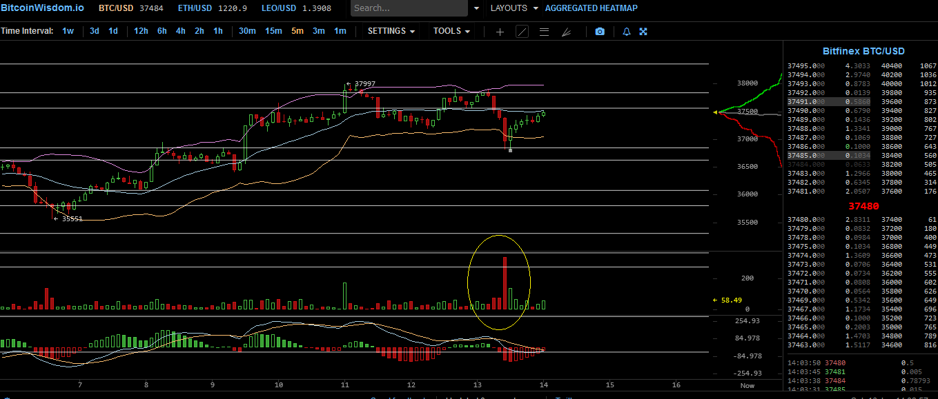Click the depth level 34600
The width and height of the screenshot is (938, 399).
point(890,345)
